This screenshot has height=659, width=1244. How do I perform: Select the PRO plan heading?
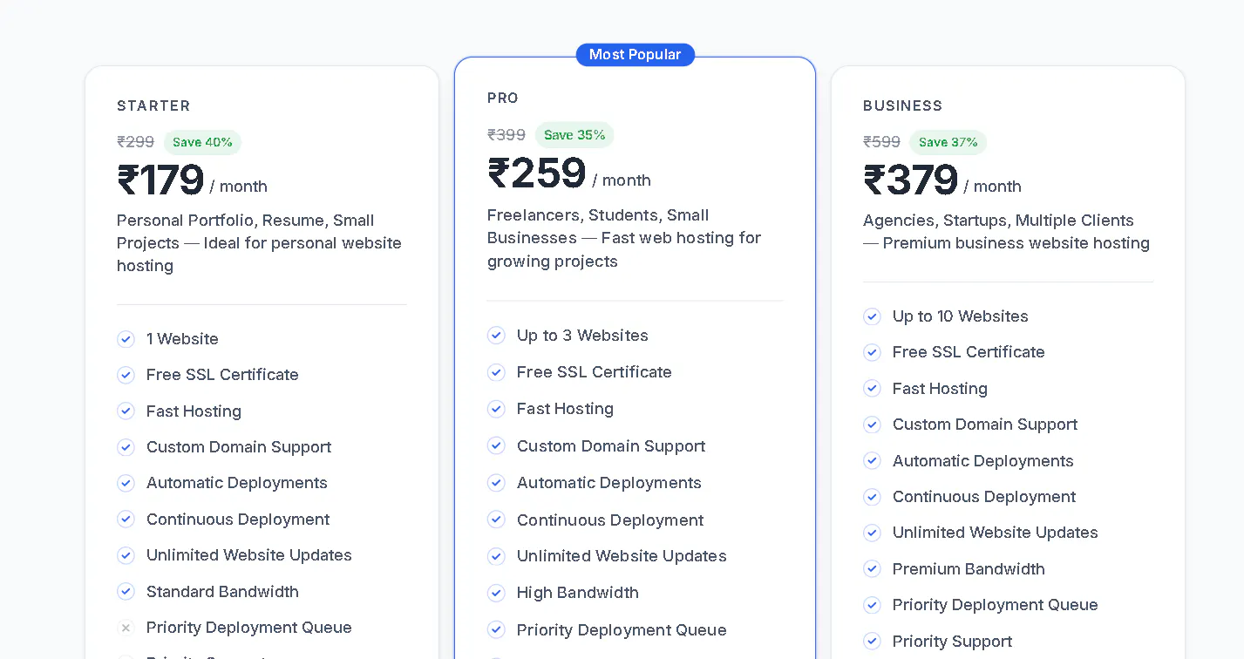pyautogui.click(x=503, y=99)
